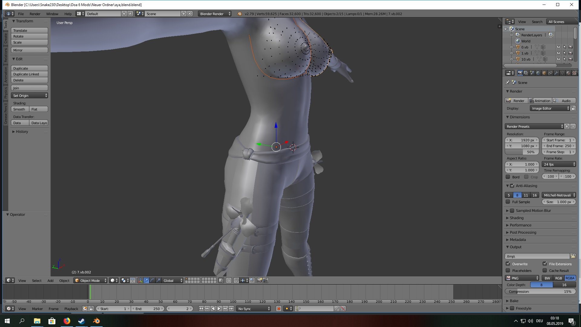581x327 pixels.
Task: Open the Material tab (sphere icon)
Action: pos(568,73)
